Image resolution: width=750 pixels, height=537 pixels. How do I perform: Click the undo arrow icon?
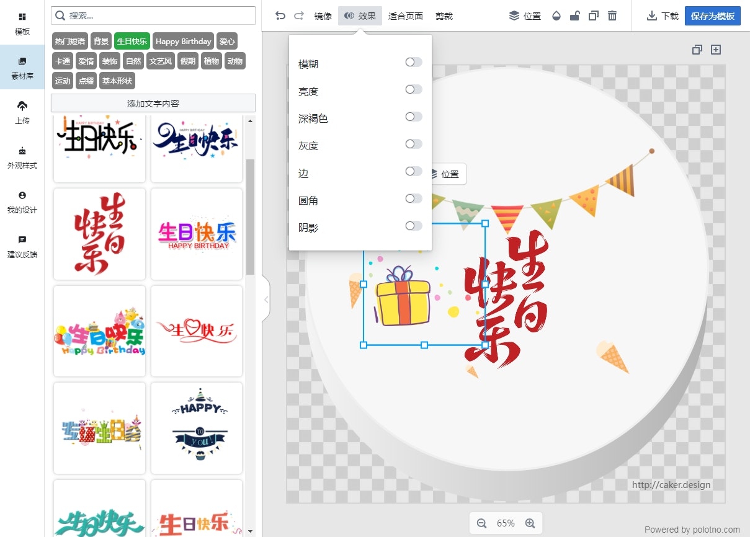pyautogui.click(x=280, y=16)
